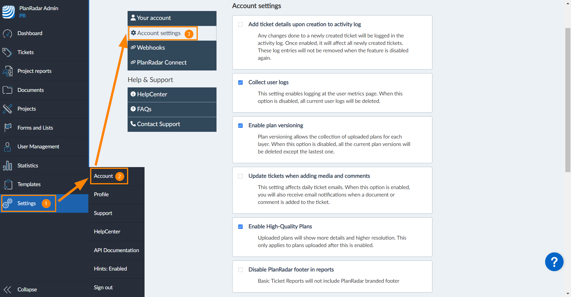Navigate to Projects
The image size is (571, 297).
click(x=44, y=109)
